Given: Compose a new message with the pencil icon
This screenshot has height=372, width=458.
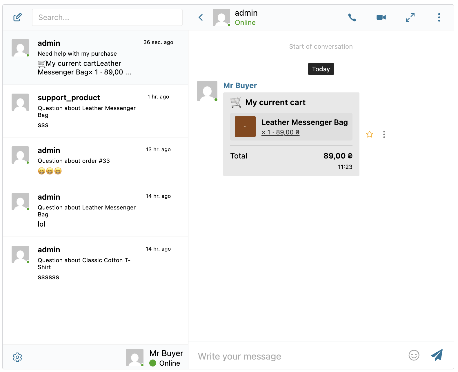Looking at the screenshot, I should [17, 17].
